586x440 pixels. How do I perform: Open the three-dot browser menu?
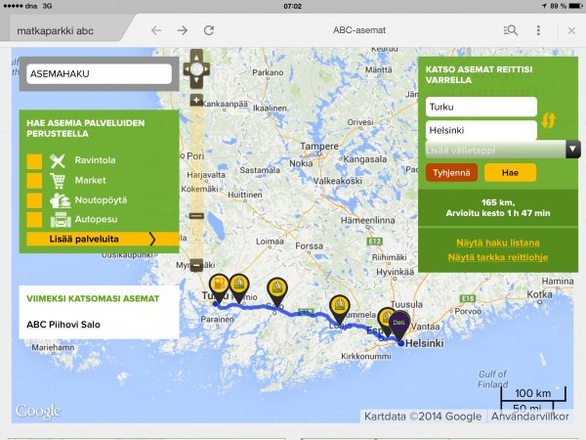click(538, 30)
